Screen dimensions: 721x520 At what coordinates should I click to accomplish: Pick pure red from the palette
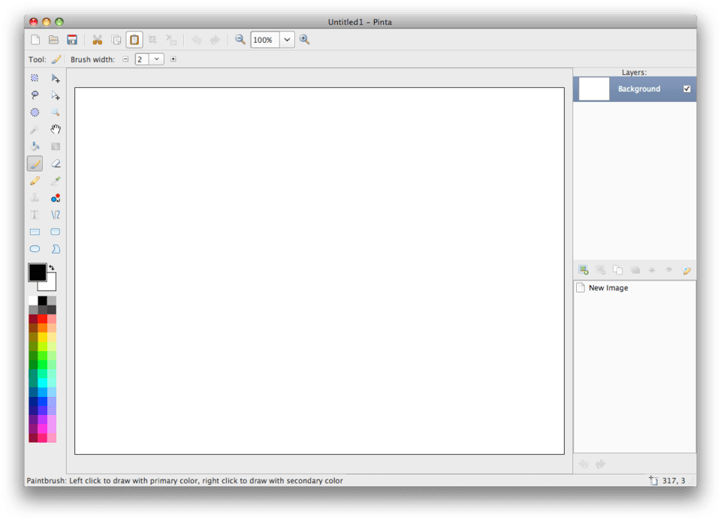pyautogui.click(x=42, y=319)
